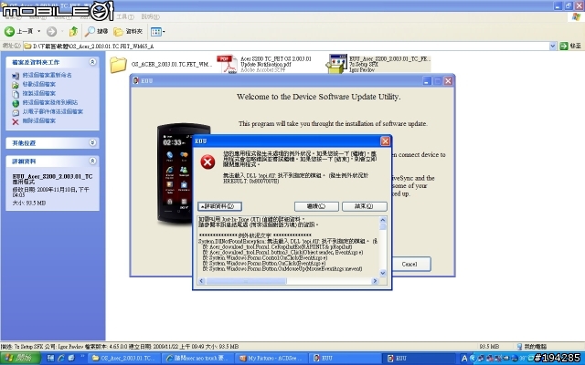Select the OS_ACER_2.003.01 folder icon
This screenshot has width=585, height=365.
point(118,65)
